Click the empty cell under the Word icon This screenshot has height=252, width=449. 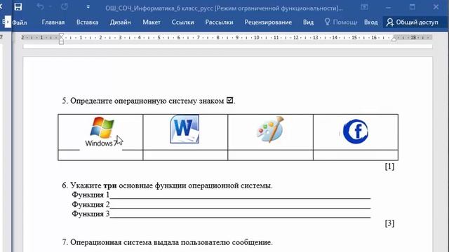[185, 155]
